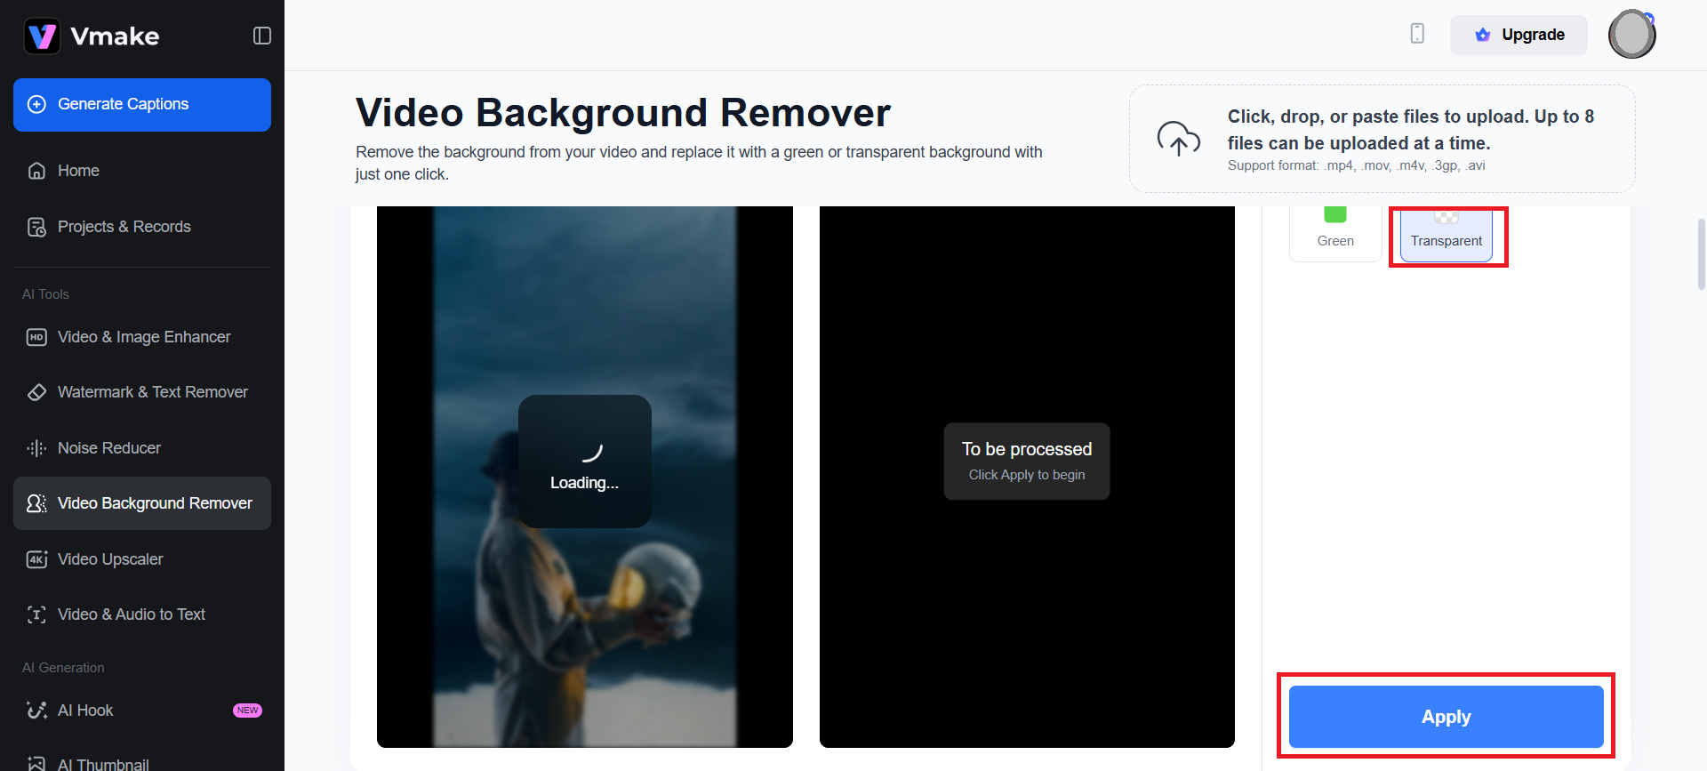Click the Watermark & Text Remover icon

(x=36, y=392)
